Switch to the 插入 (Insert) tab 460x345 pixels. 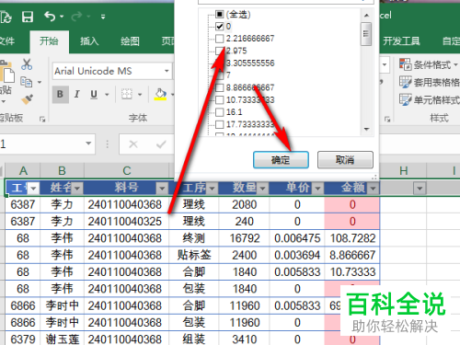pyautogui.click(x=89, y=41)
